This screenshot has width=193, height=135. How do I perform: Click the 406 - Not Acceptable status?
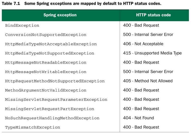click(143, 44)
